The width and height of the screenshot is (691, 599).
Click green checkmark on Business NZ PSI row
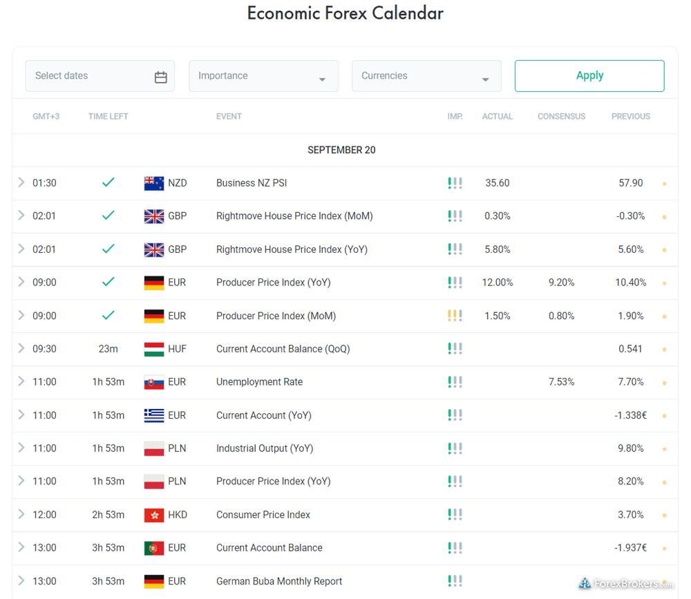[108, 182]
